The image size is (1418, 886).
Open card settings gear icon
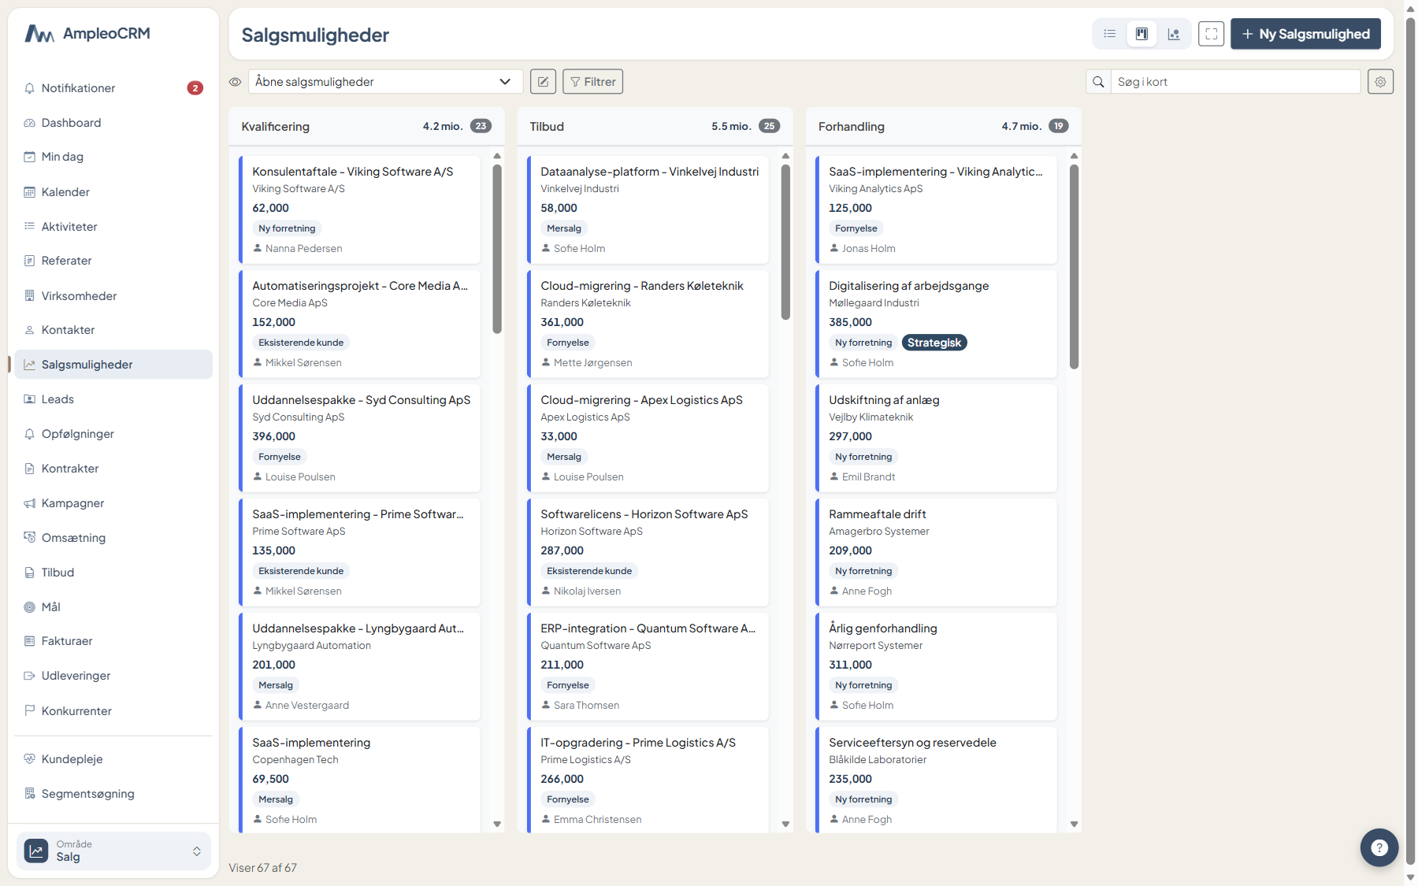click(x=1380, y=82)
